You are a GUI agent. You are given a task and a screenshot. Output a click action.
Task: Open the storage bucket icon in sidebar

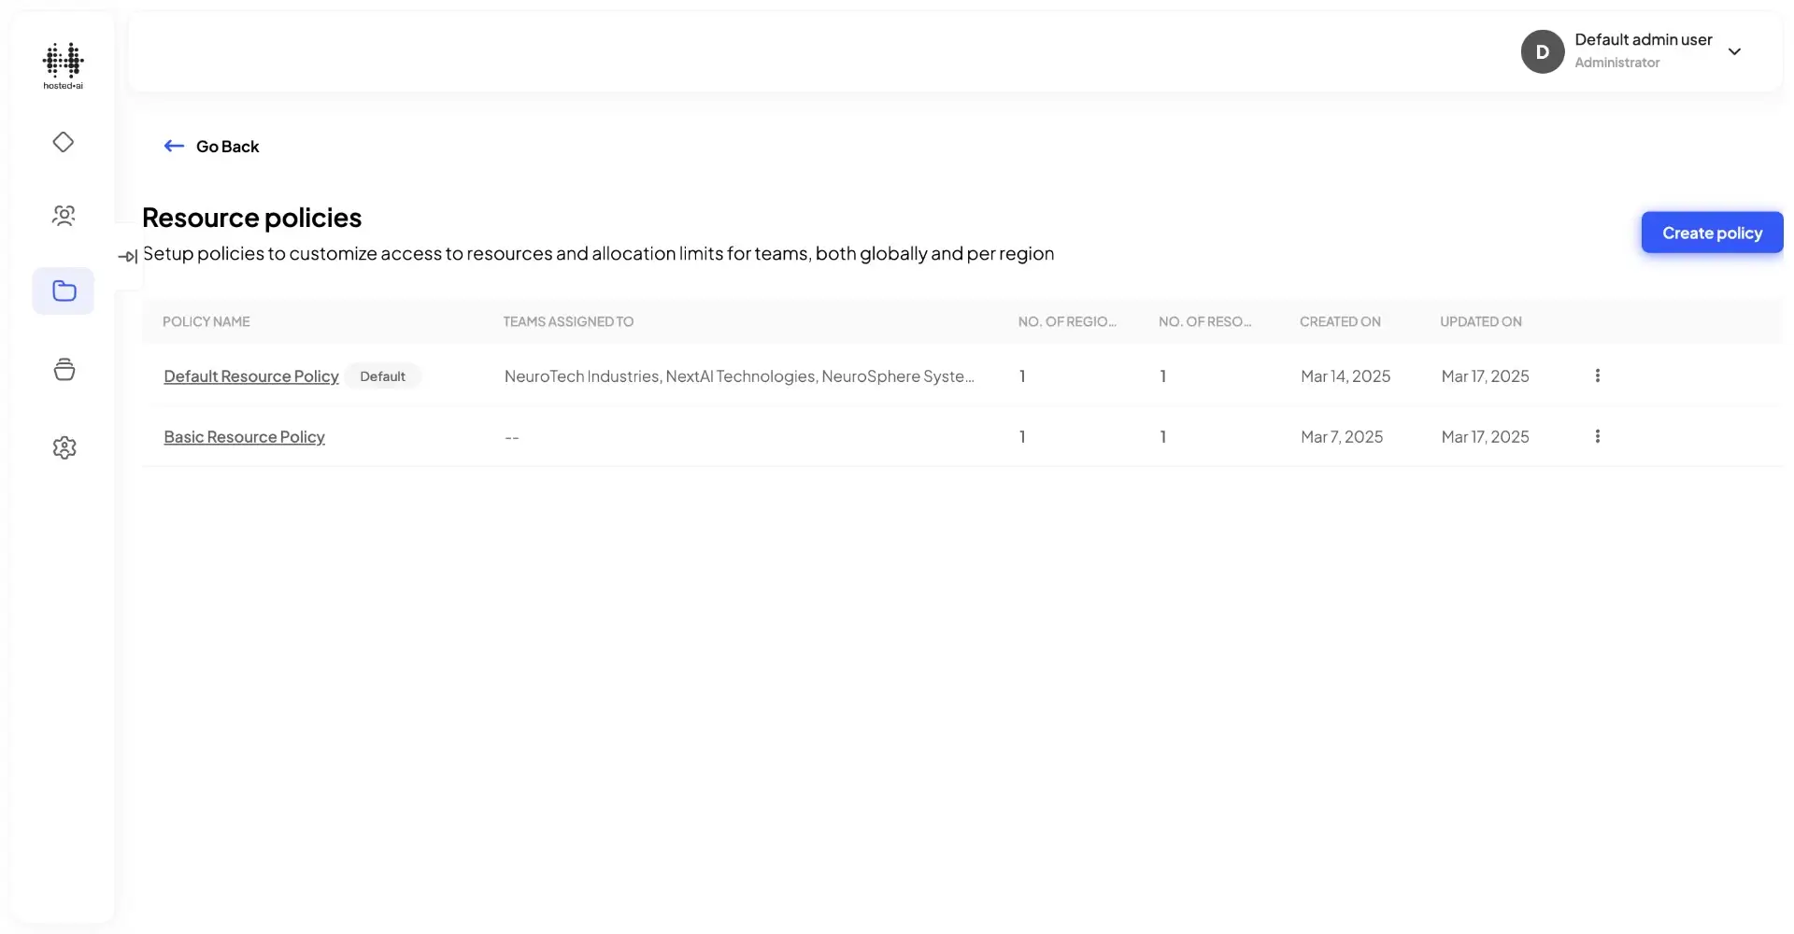(63, 369)
